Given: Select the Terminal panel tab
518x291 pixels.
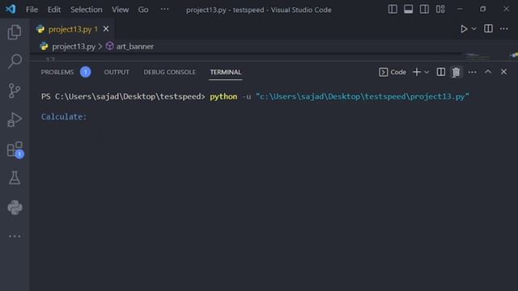Looking at the screenshot, I should coord(226,72).
